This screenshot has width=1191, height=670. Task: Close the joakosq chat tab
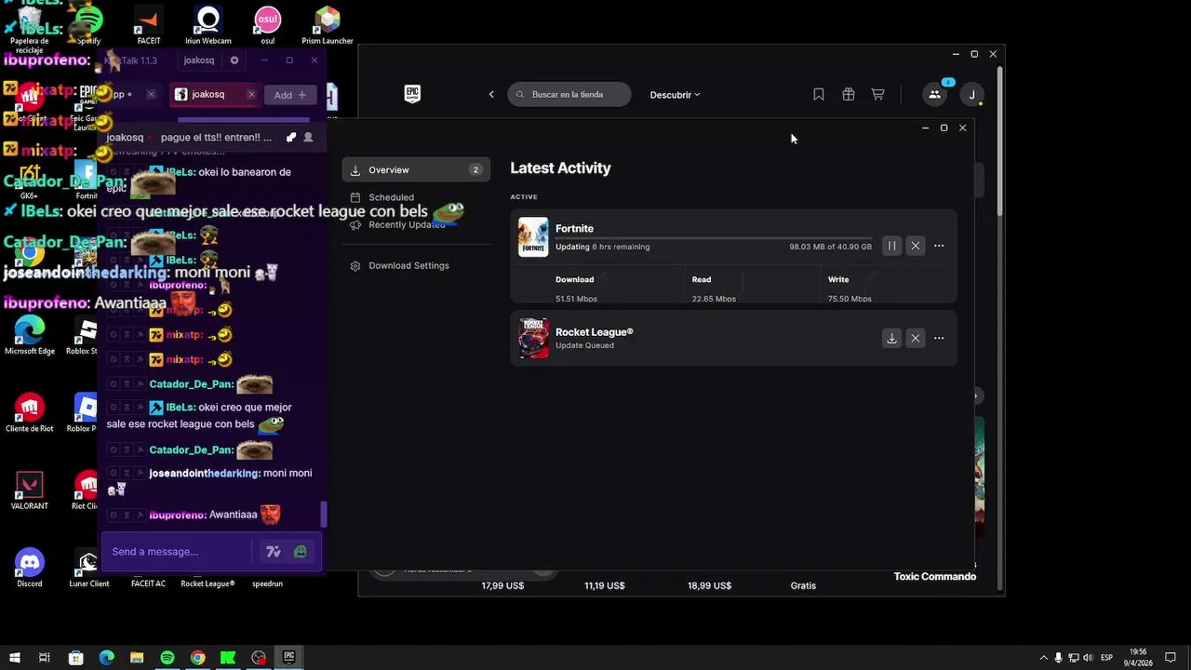[251, 94]
